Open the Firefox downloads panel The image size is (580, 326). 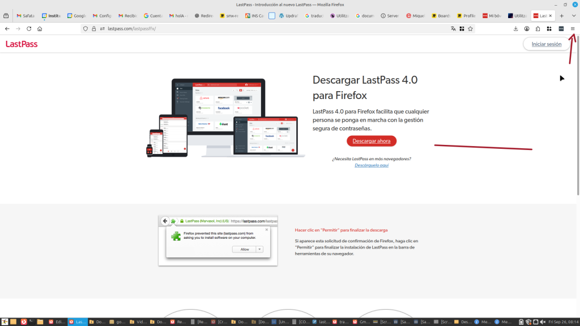[x=516, y=28]
